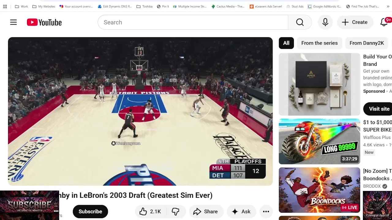This screenshot has width=392, height=220.
Task: Click the [No Zoom] Boondocks video title
Action: pyautogui.click(x=377, y=174)
